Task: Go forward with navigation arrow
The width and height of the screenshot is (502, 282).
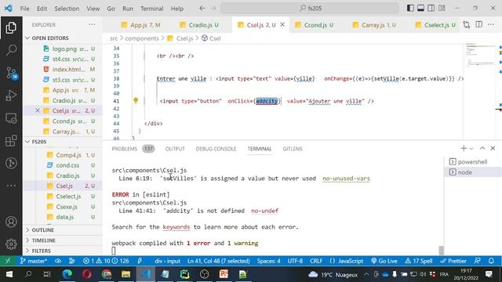Action: 213,9
